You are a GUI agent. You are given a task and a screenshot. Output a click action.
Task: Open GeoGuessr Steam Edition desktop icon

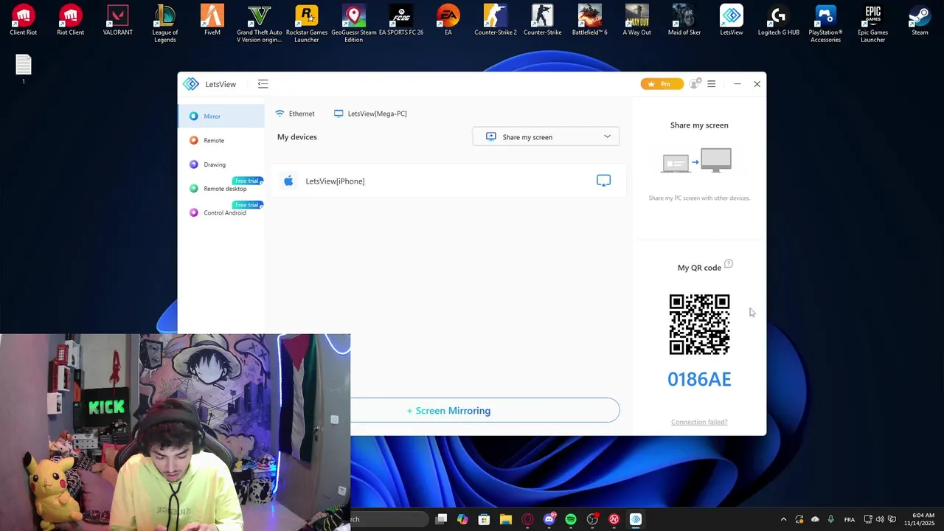(x=354, y=24)
